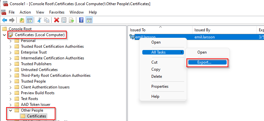Expand the Client Authentication Issuers chevron
Image resolution: width=264 pixels, height=121 pixels.
10,87
